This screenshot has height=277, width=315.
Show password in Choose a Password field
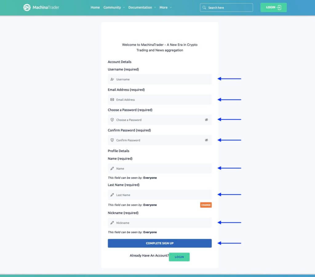[206, 120]
